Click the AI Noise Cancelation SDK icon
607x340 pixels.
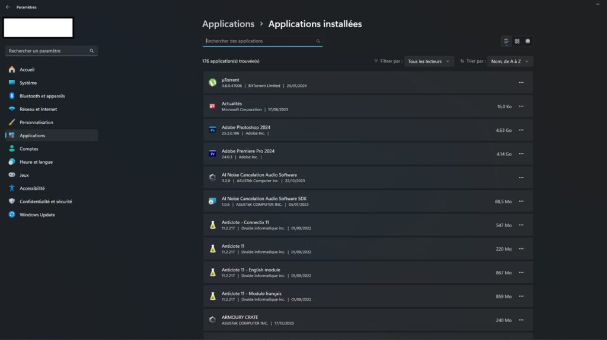click(x=213, y=201)
